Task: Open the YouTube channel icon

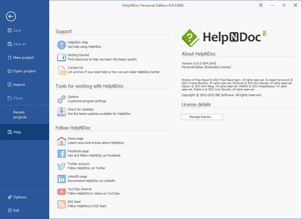Action: click(61, 191)
